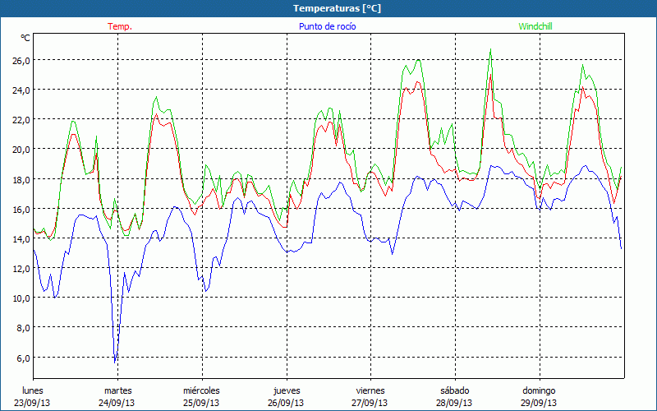The width and height of the screenshot is (657, 411).
Task: Select the "domingo" day label
Action: point(539,390)
